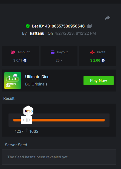Click the coin icon beside $ 2.66
This screenshot has width=121, height=169.
(103, 60)
